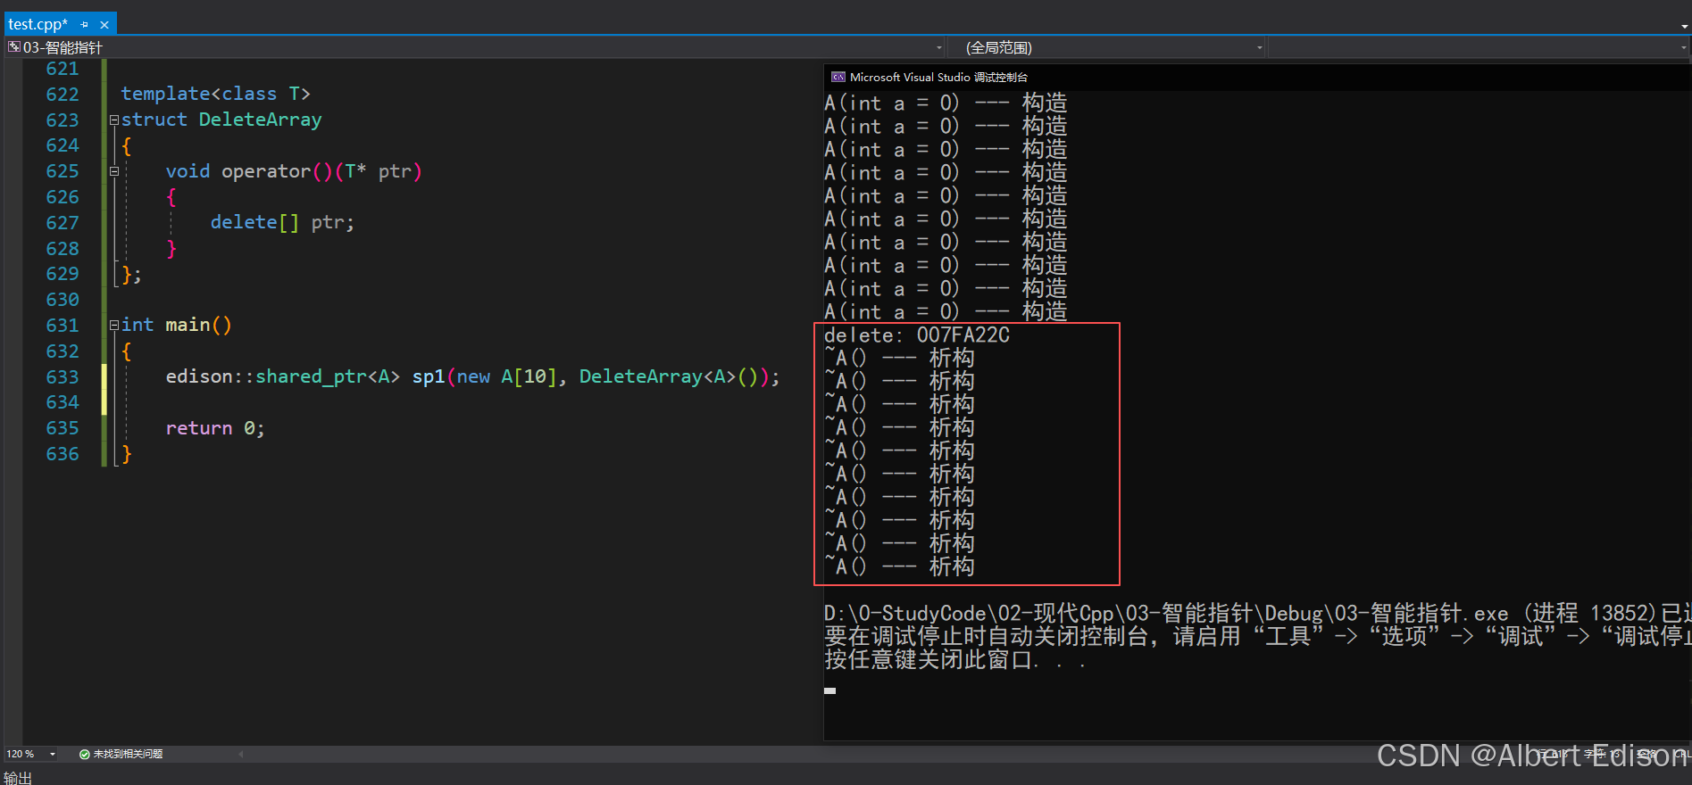Click the debug console window icon

pos(838,78)
